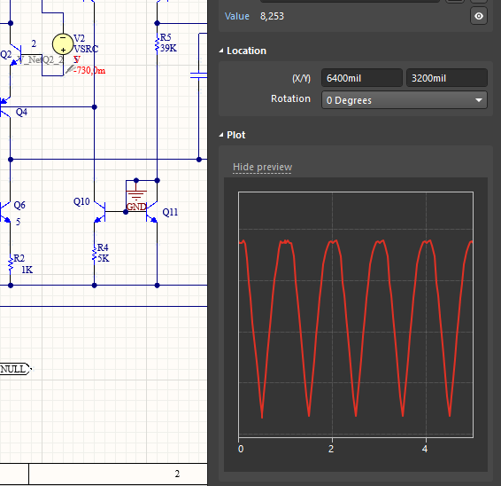Click plot axis label 2
This screenshot has width=501, height=486.
pyautogui.click(x=331, y=449)
